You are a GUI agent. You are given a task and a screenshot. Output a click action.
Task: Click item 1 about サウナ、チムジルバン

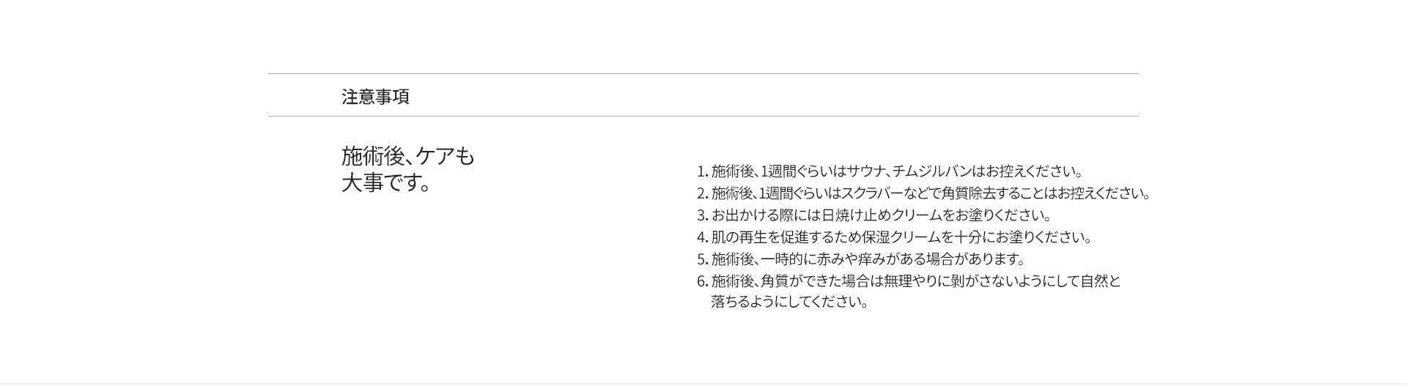(x=896, y=172)
